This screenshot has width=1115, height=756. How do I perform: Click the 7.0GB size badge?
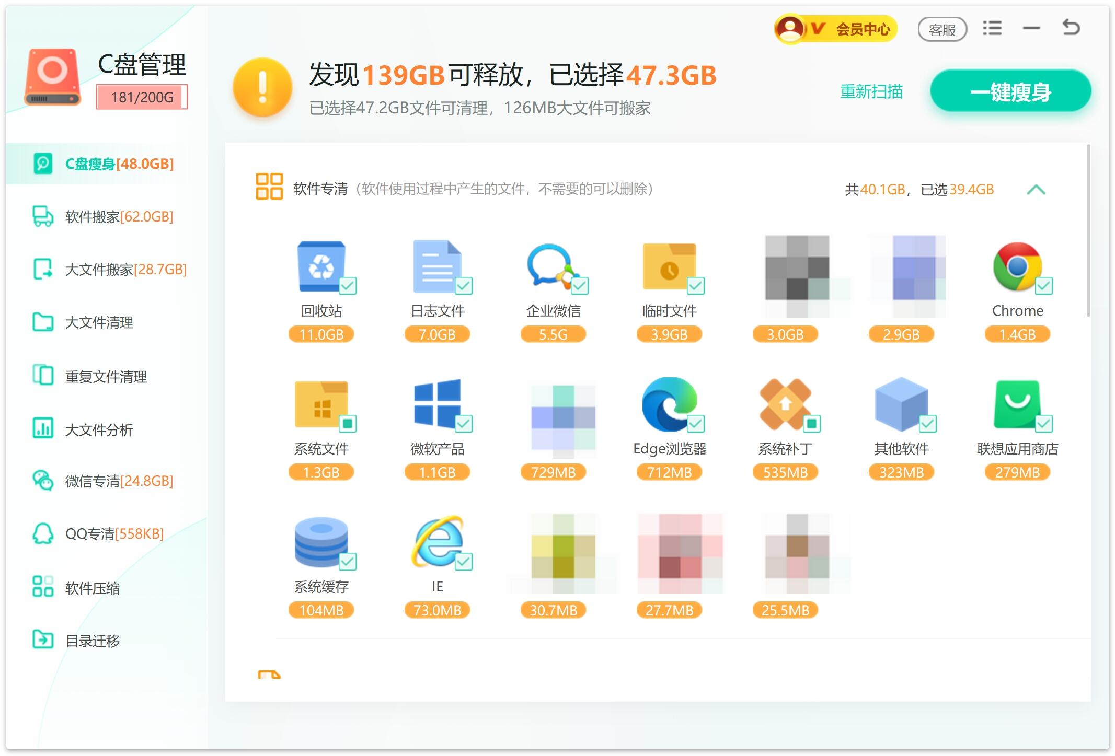tap(438, 334)
